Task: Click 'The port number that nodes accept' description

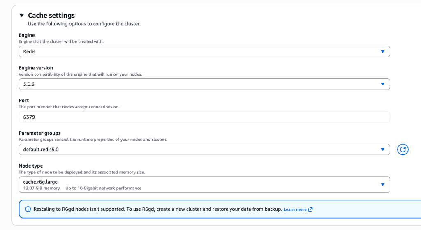Action: click(69, 107)
